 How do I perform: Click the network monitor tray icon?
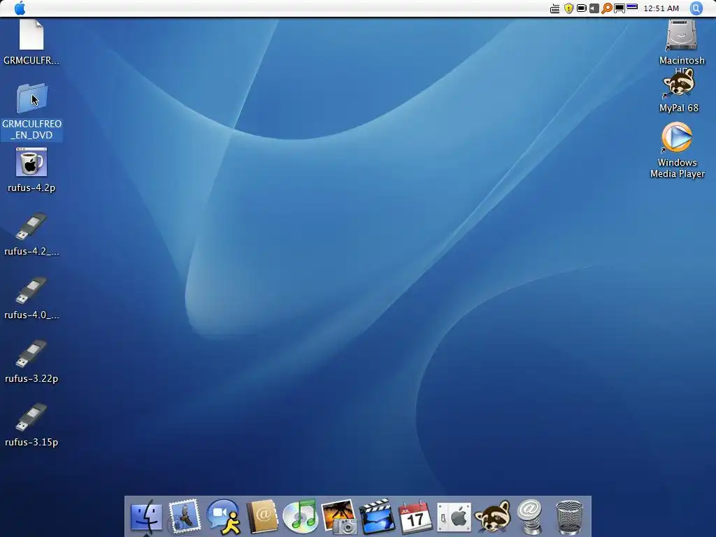(620, 8)
